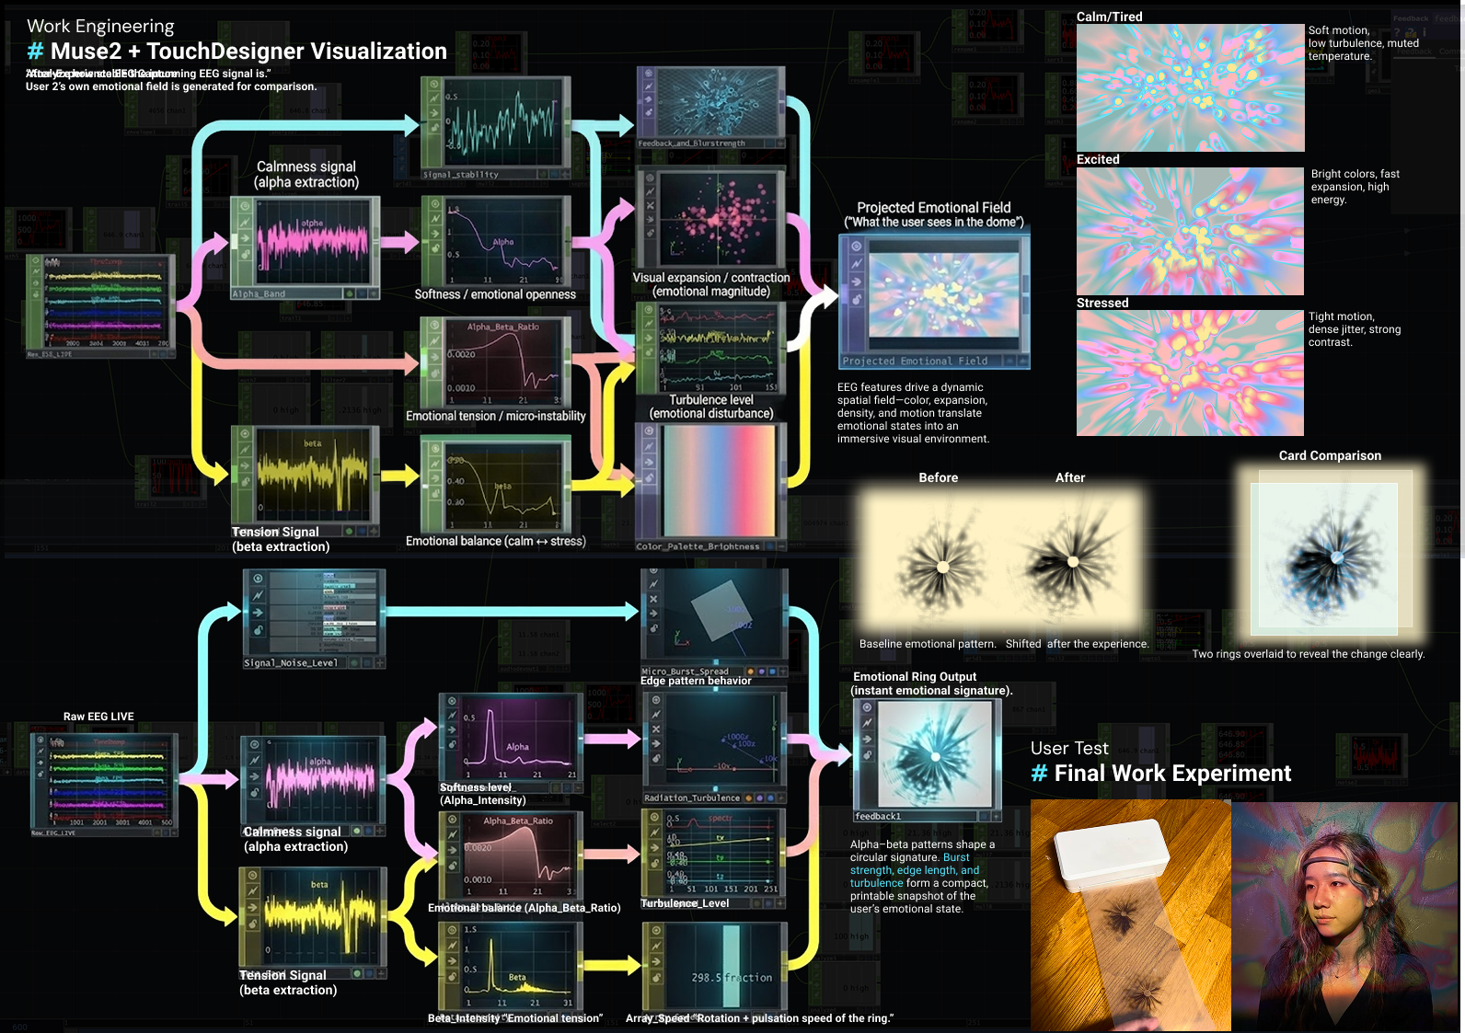Open the printed card photo thumbnail
Viewport: 1465px width, 1033px height.
point(1131,916)
